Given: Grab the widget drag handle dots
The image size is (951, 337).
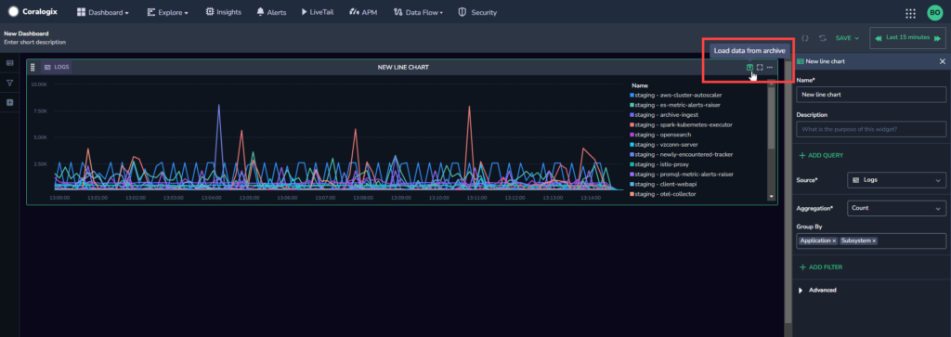Looking at the screenshot, I should pyautogui.click(x=33, y=67).
